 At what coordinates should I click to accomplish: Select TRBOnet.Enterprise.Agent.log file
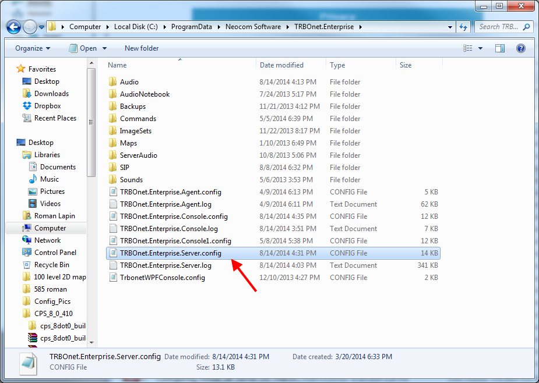click(x=165, y=204)
